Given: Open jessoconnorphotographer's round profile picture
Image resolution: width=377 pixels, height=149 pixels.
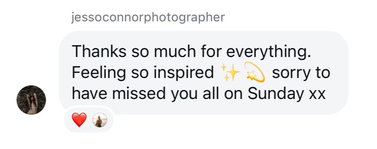Looking at the screenshot, I should (31, 100).
